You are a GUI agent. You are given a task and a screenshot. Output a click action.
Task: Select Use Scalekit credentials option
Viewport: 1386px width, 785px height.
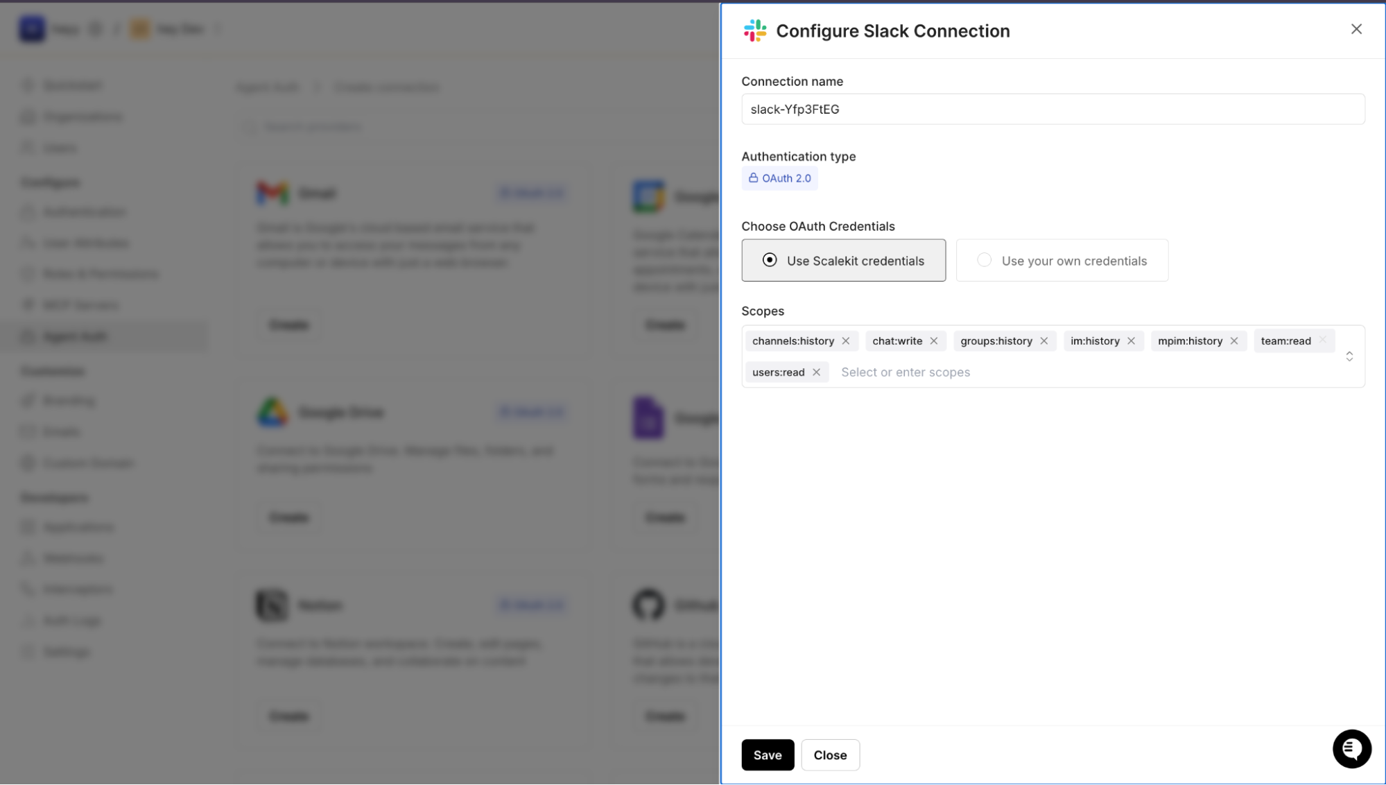[x=843, y=260]
